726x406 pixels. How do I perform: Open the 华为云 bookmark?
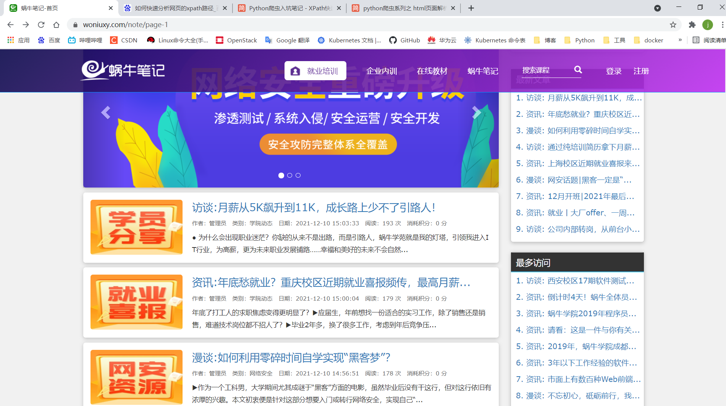coord(442,40)
